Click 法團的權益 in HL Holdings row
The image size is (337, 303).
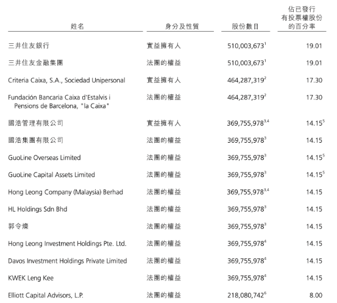click(x=164, y=209)
